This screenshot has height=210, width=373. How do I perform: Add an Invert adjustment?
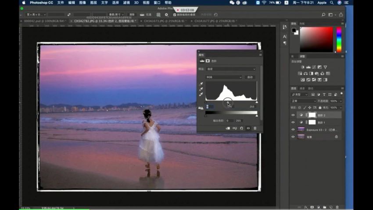pyautogui.click(x=303, y=80)
